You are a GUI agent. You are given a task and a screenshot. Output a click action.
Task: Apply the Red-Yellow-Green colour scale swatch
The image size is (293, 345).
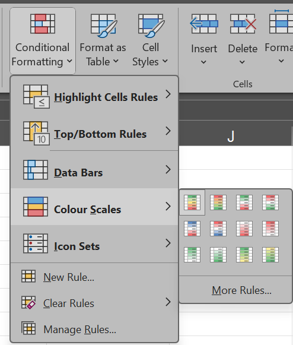218,202
